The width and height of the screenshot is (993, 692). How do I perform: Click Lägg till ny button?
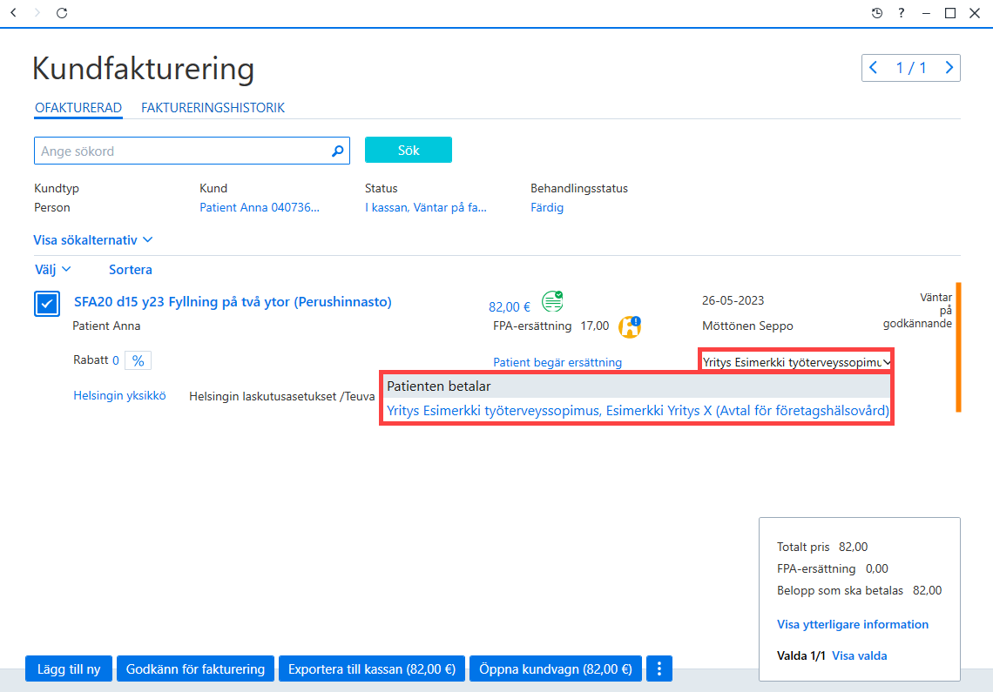(69, 668)
